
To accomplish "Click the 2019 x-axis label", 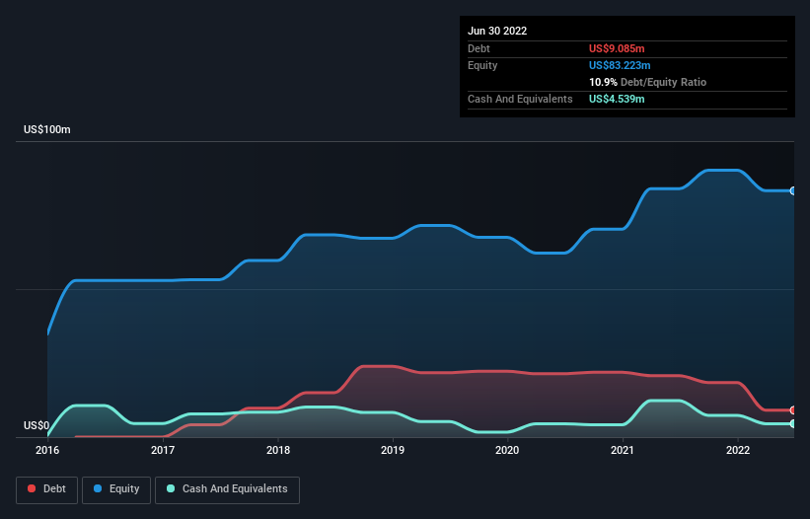I will pos(393,450).
